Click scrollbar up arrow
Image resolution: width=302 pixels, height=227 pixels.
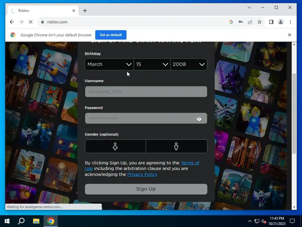click(x=294, y=44)
